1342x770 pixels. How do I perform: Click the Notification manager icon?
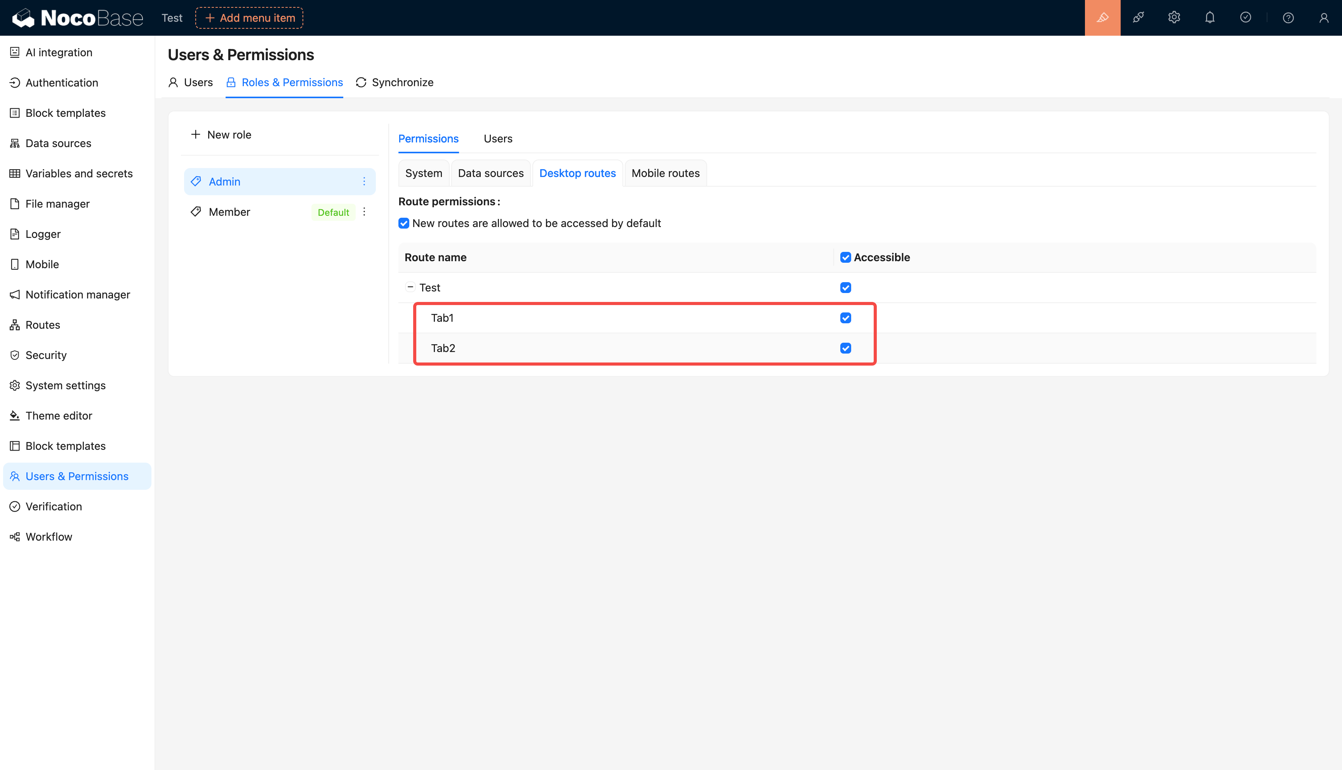click(15, 294)
